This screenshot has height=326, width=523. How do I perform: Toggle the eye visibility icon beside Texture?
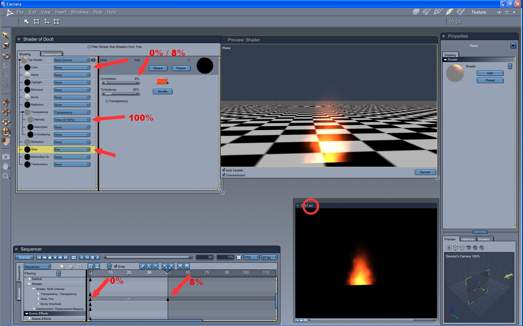click(499, 12)
